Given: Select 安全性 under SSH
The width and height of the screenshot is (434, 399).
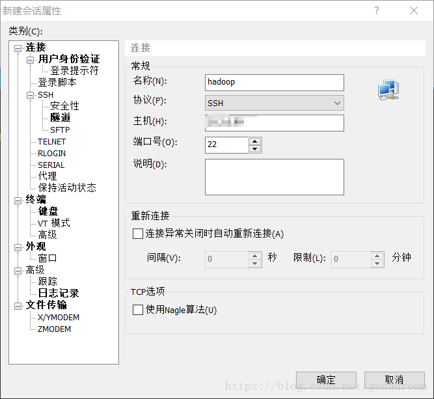Looking at the screenshot, I should click(x=64, y=106).
